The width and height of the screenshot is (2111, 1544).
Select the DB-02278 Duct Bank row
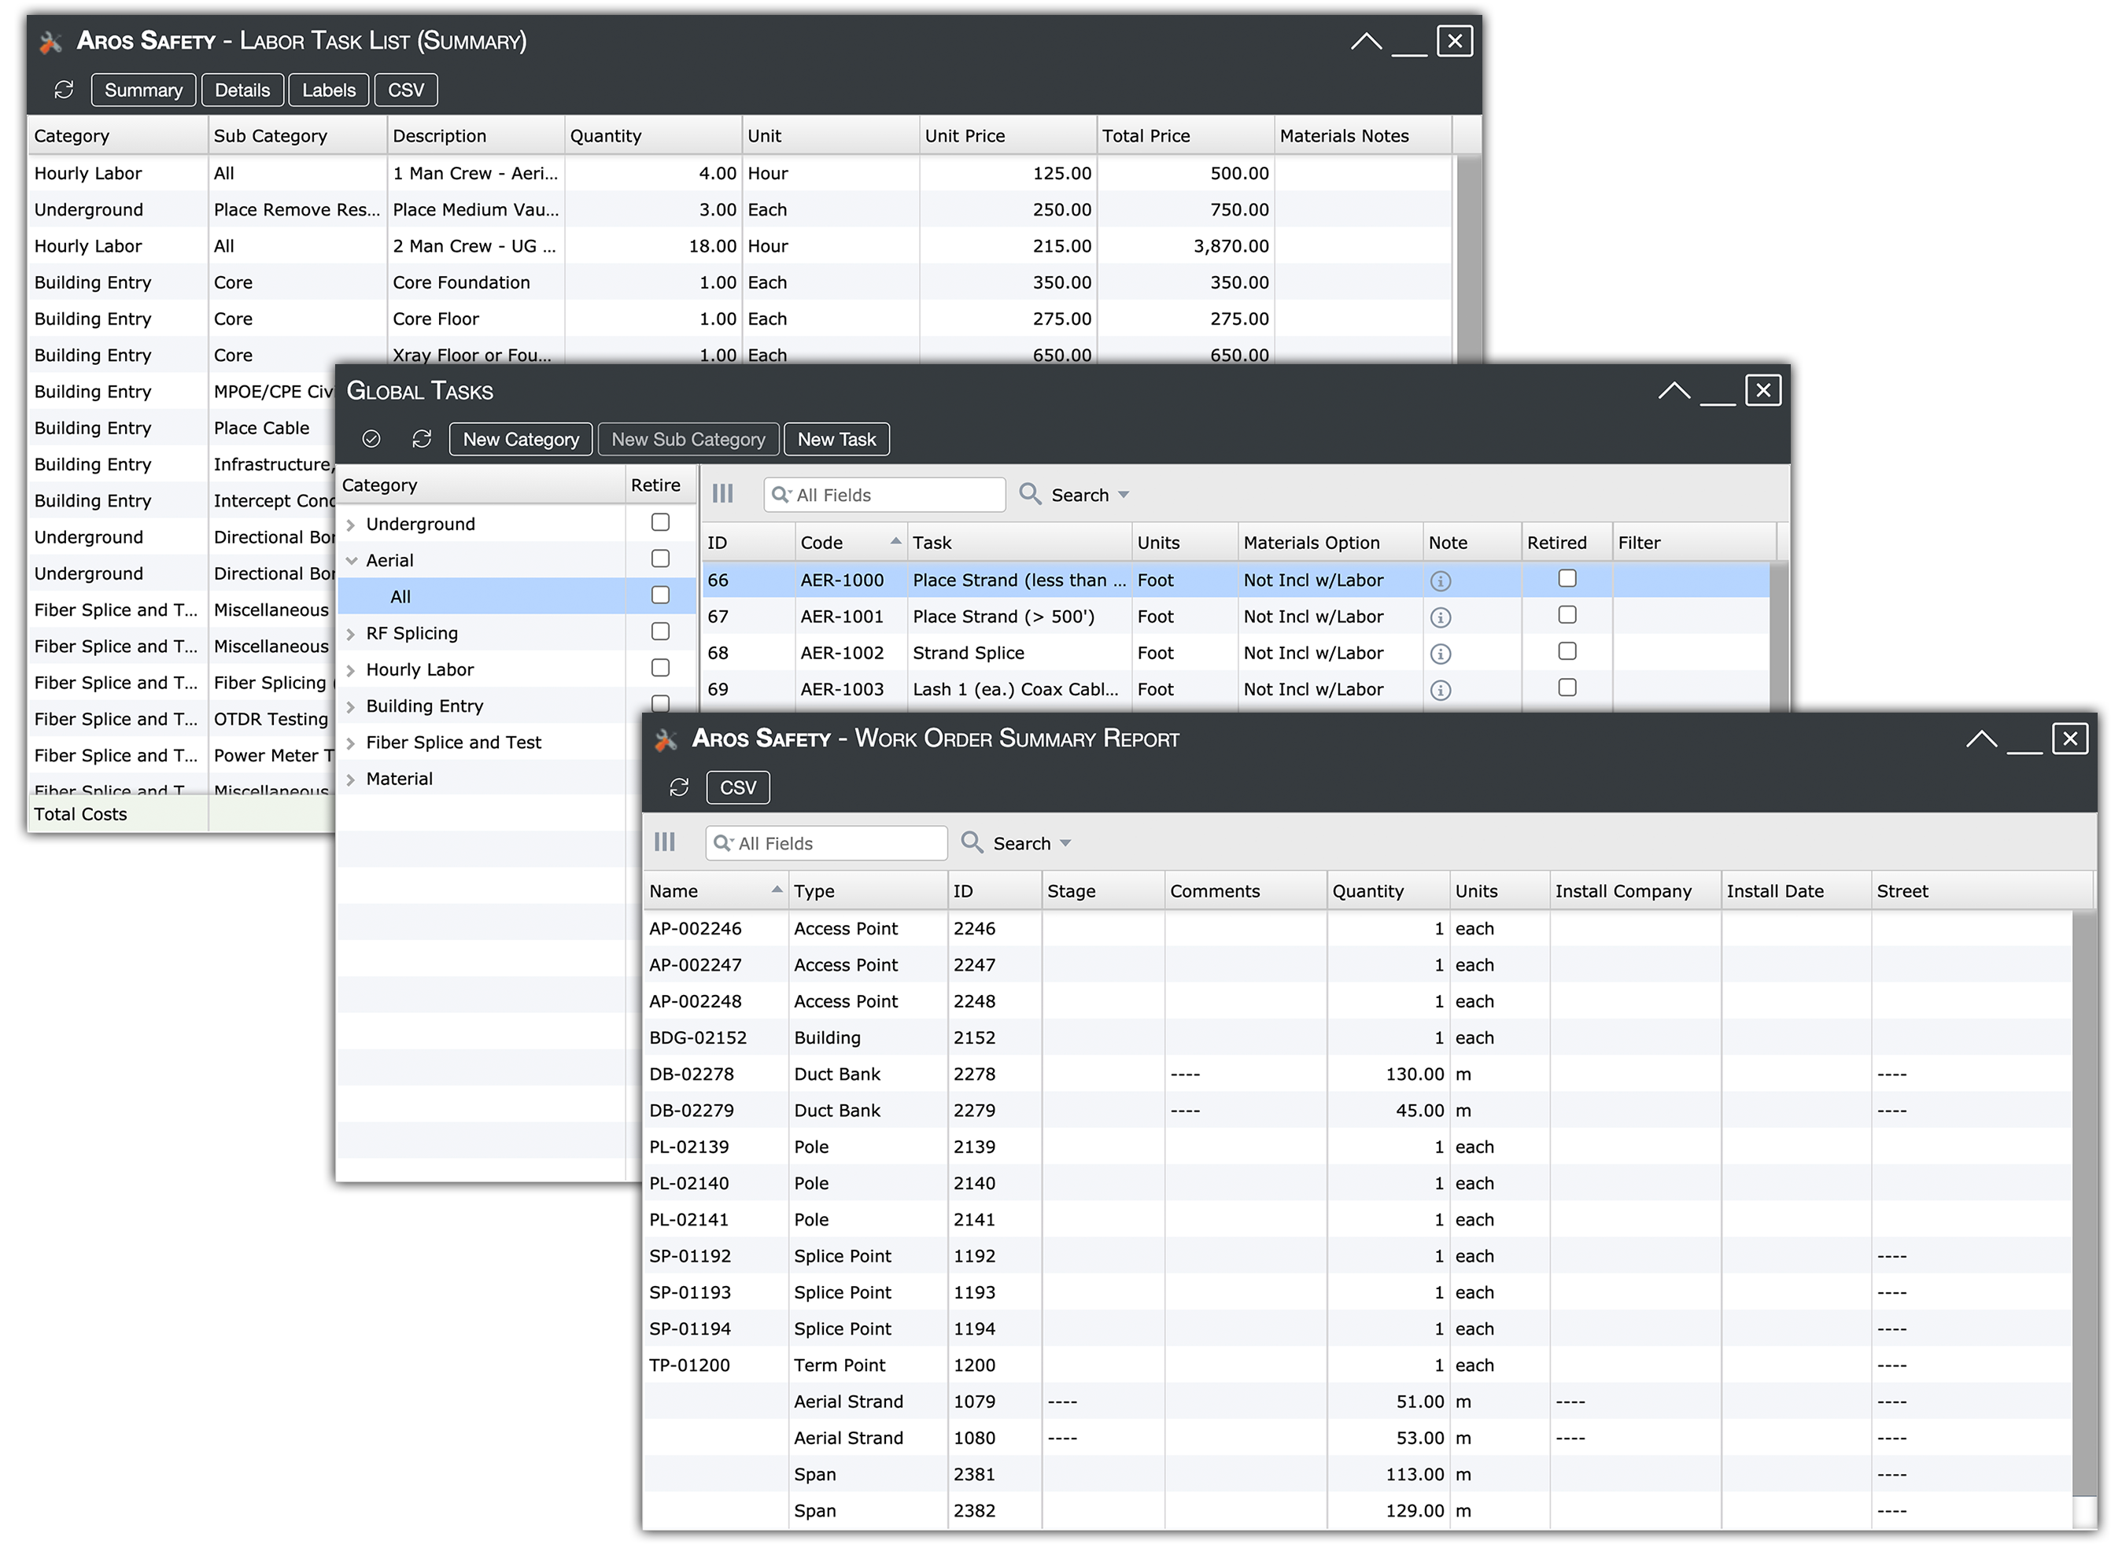coord(1356,1074)
